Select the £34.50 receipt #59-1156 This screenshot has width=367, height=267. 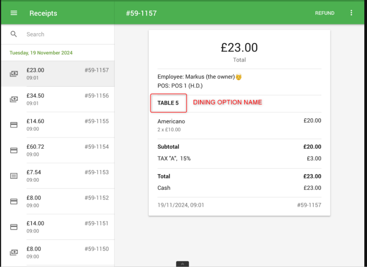click(64, 99)
